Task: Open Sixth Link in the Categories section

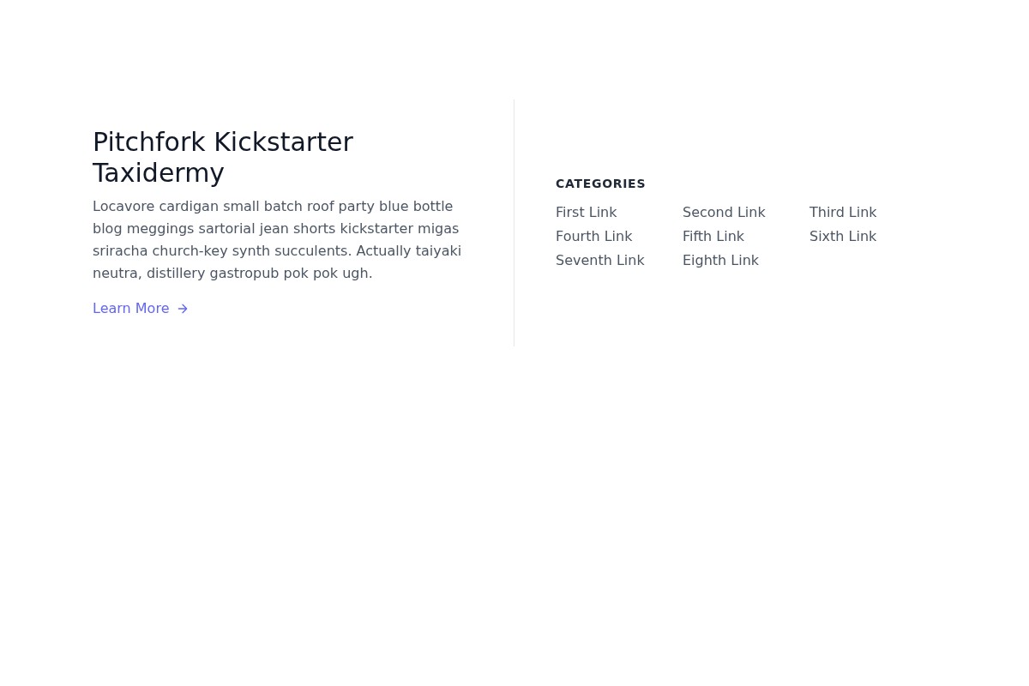Action: coord(842,236)
